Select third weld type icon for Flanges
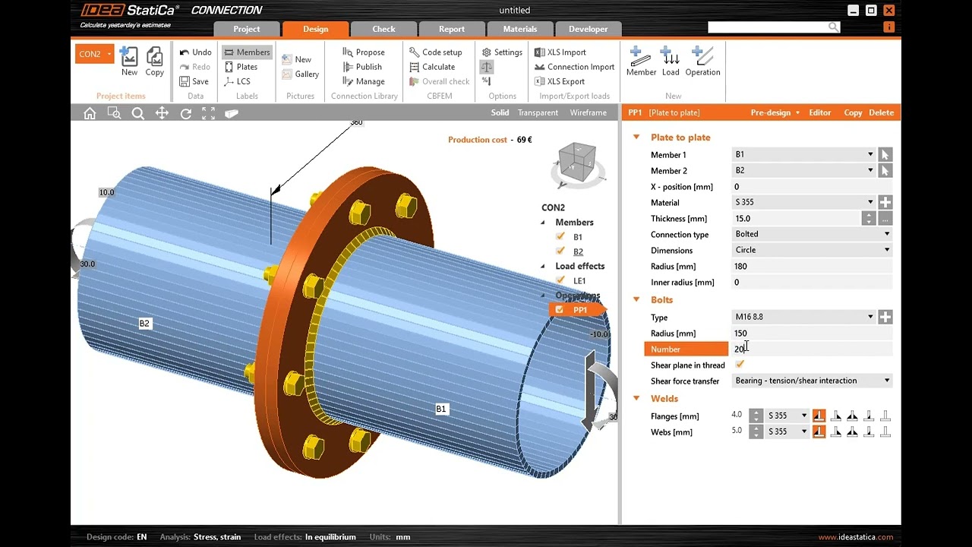This screenshot has width=972, height=547. [x=852, y=416]
